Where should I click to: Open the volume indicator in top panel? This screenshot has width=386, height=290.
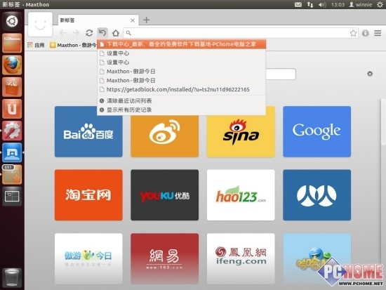[x=322, y=4]
